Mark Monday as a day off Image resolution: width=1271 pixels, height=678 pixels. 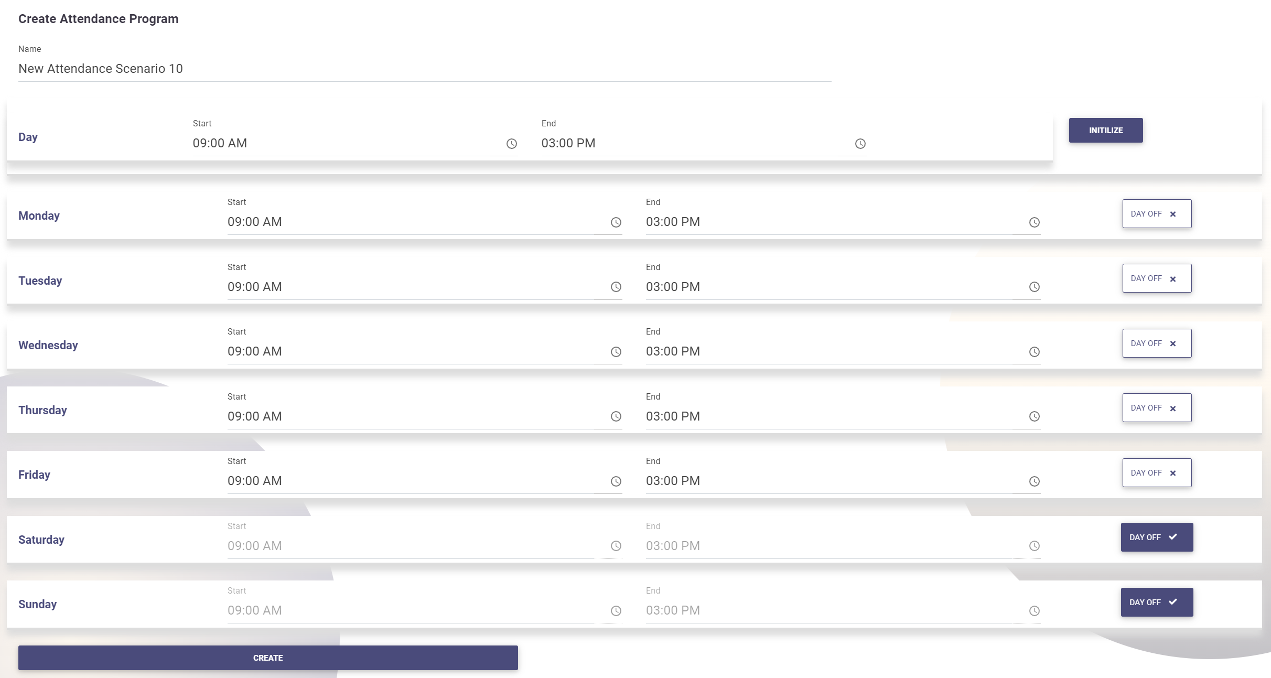[x=1156, y=213]
